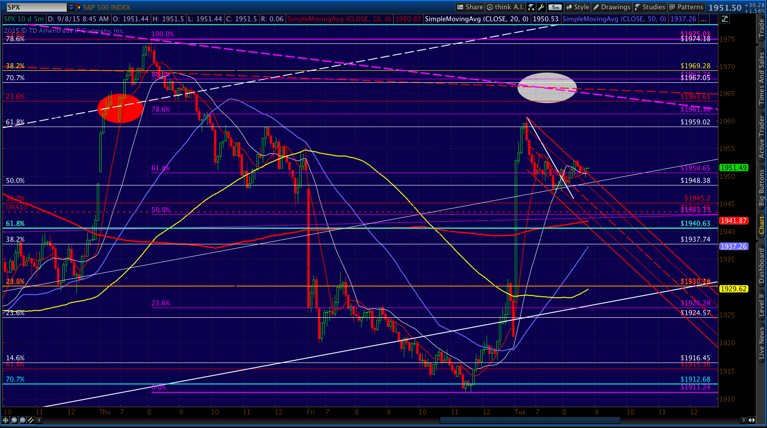Viewport: 767px width, 428px height.
Task: Click the $1937.74 level label
Action: [695, 239]
